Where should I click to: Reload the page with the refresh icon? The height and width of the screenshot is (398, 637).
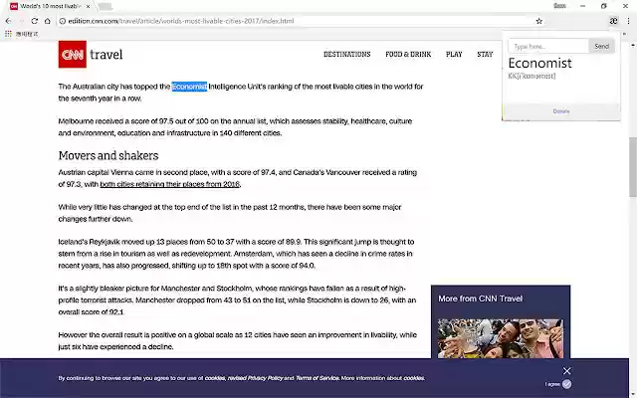[x=35, y=21]
